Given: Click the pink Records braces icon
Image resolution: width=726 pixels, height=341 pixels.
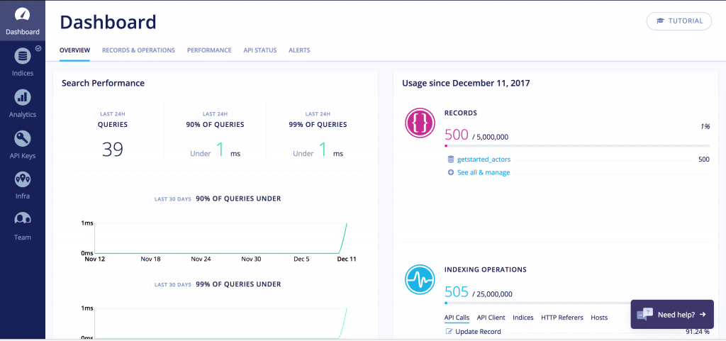Looking at the screenshot, I should tap(420, 123).
